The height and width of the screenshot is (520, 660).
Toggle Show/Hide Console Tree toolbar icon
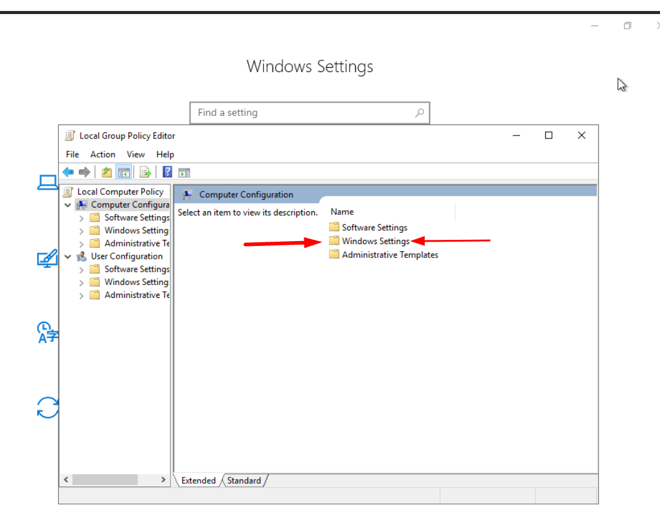pyautogui.click(x=123, y=172)
